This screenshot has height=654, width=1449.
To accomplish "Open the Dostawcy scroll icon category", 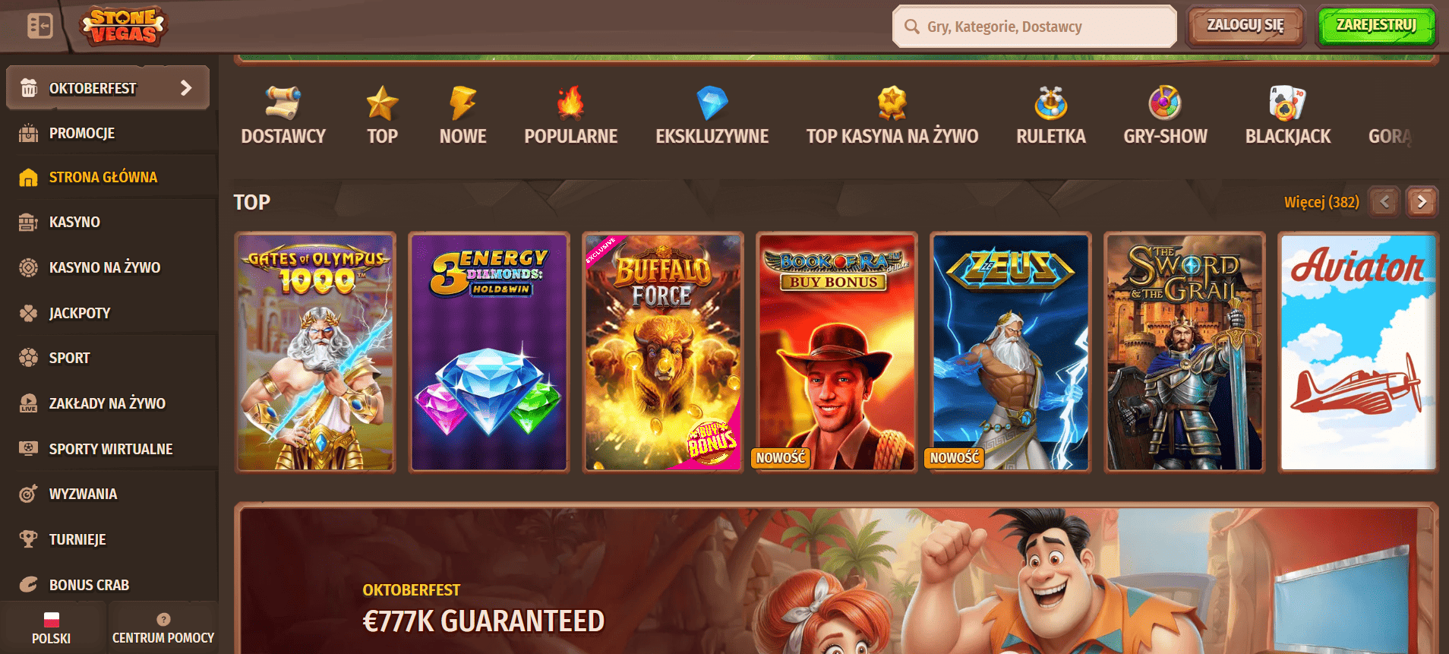I will 283,115.
